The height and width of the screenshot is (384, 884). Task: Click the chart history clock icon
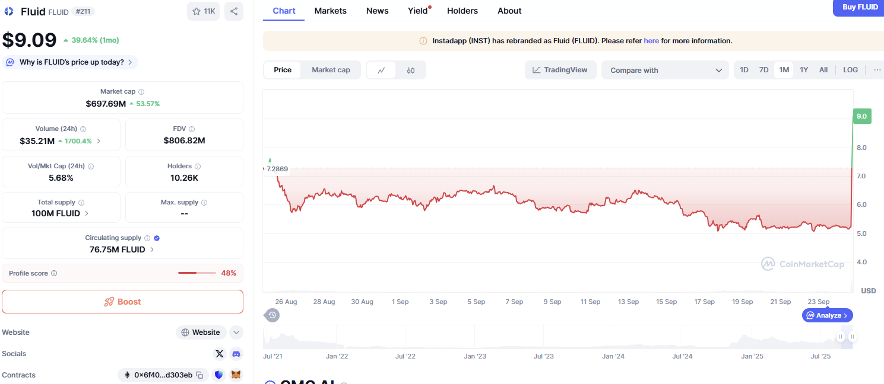click(272, 315)
